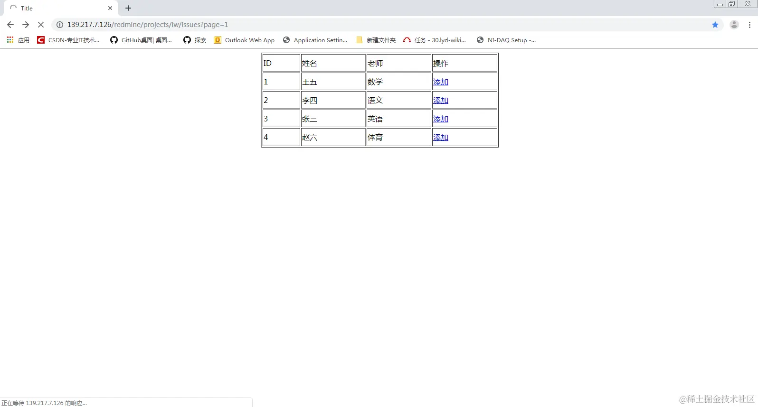Open the 探索 GitHub bookmark
This screenshot has height=407, width=758.
195,40
